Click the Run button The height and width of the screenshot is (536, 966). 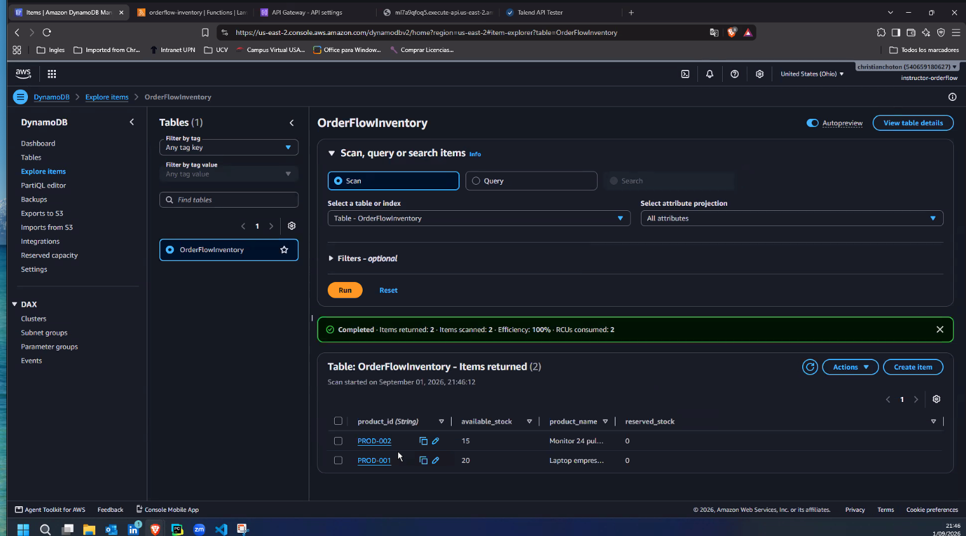(345, 290)
